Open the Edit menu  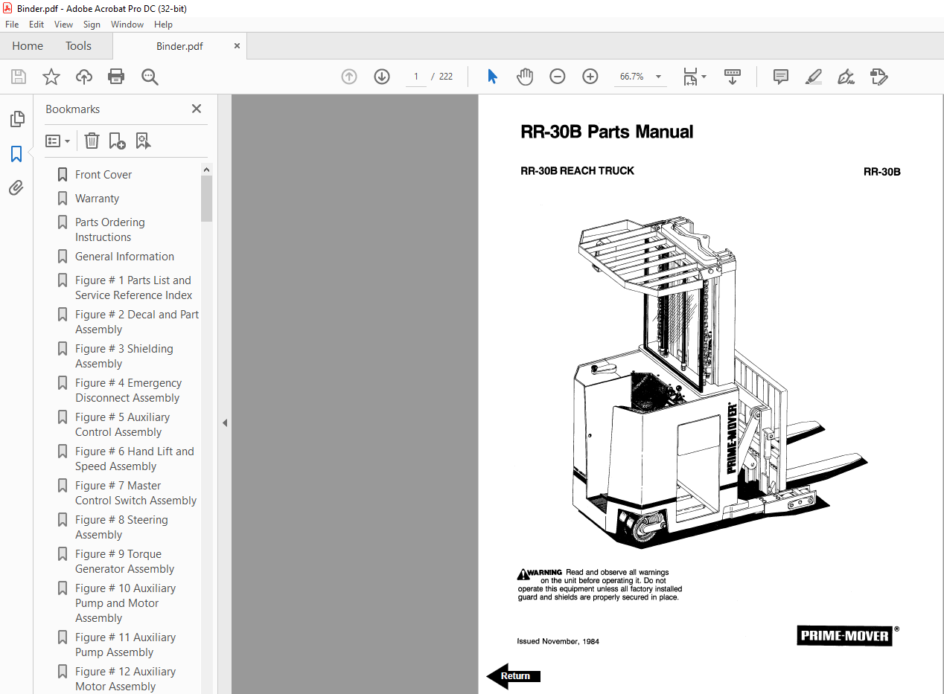pos(36,25)
